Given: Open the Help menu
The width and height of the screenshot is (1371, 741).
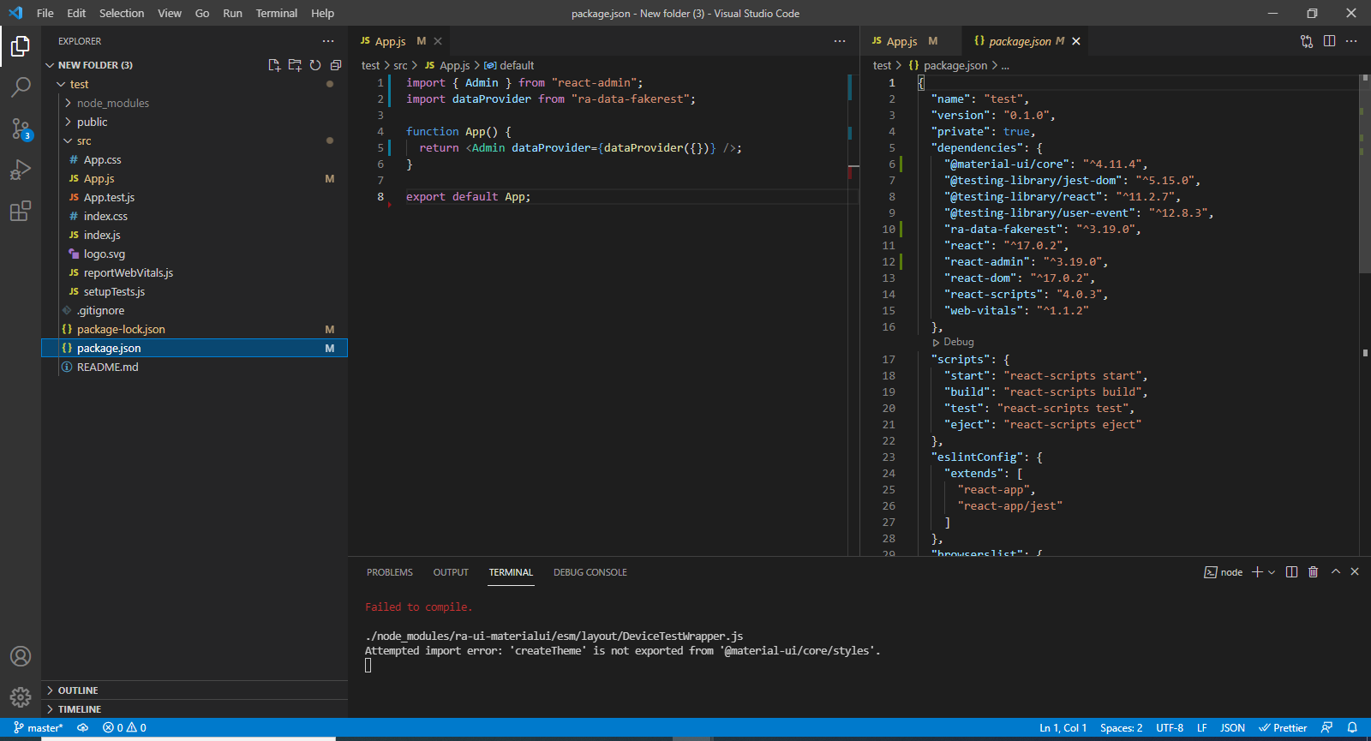Looking at the screenshot, I should click(x=323, y=13).
